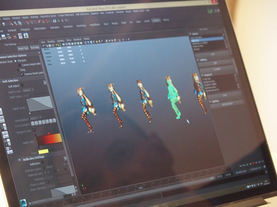Open the Geometry Cache menu

(x=48, y=16)
